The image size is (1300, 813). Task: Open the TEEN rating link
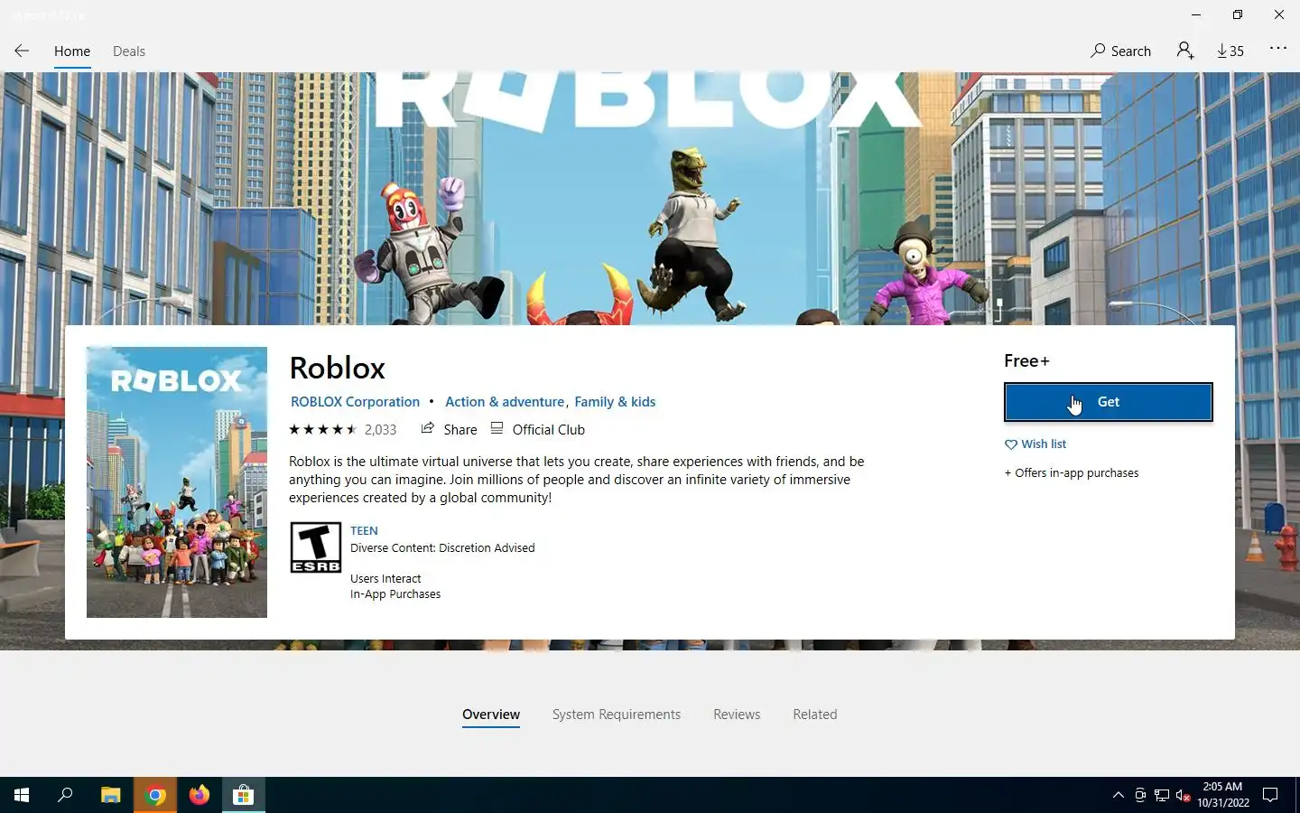point(364,531)
